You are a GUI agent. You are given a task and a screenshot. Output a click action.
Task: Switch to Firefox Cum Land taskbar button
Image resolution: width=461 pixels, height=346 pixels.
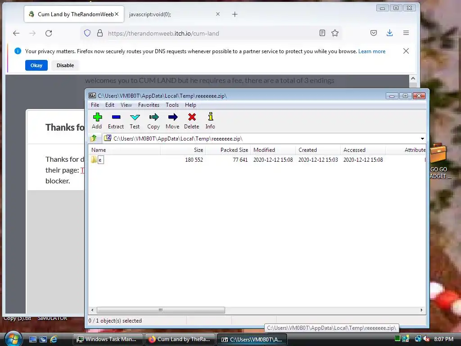pyautogui.click(x=180, y=339)
